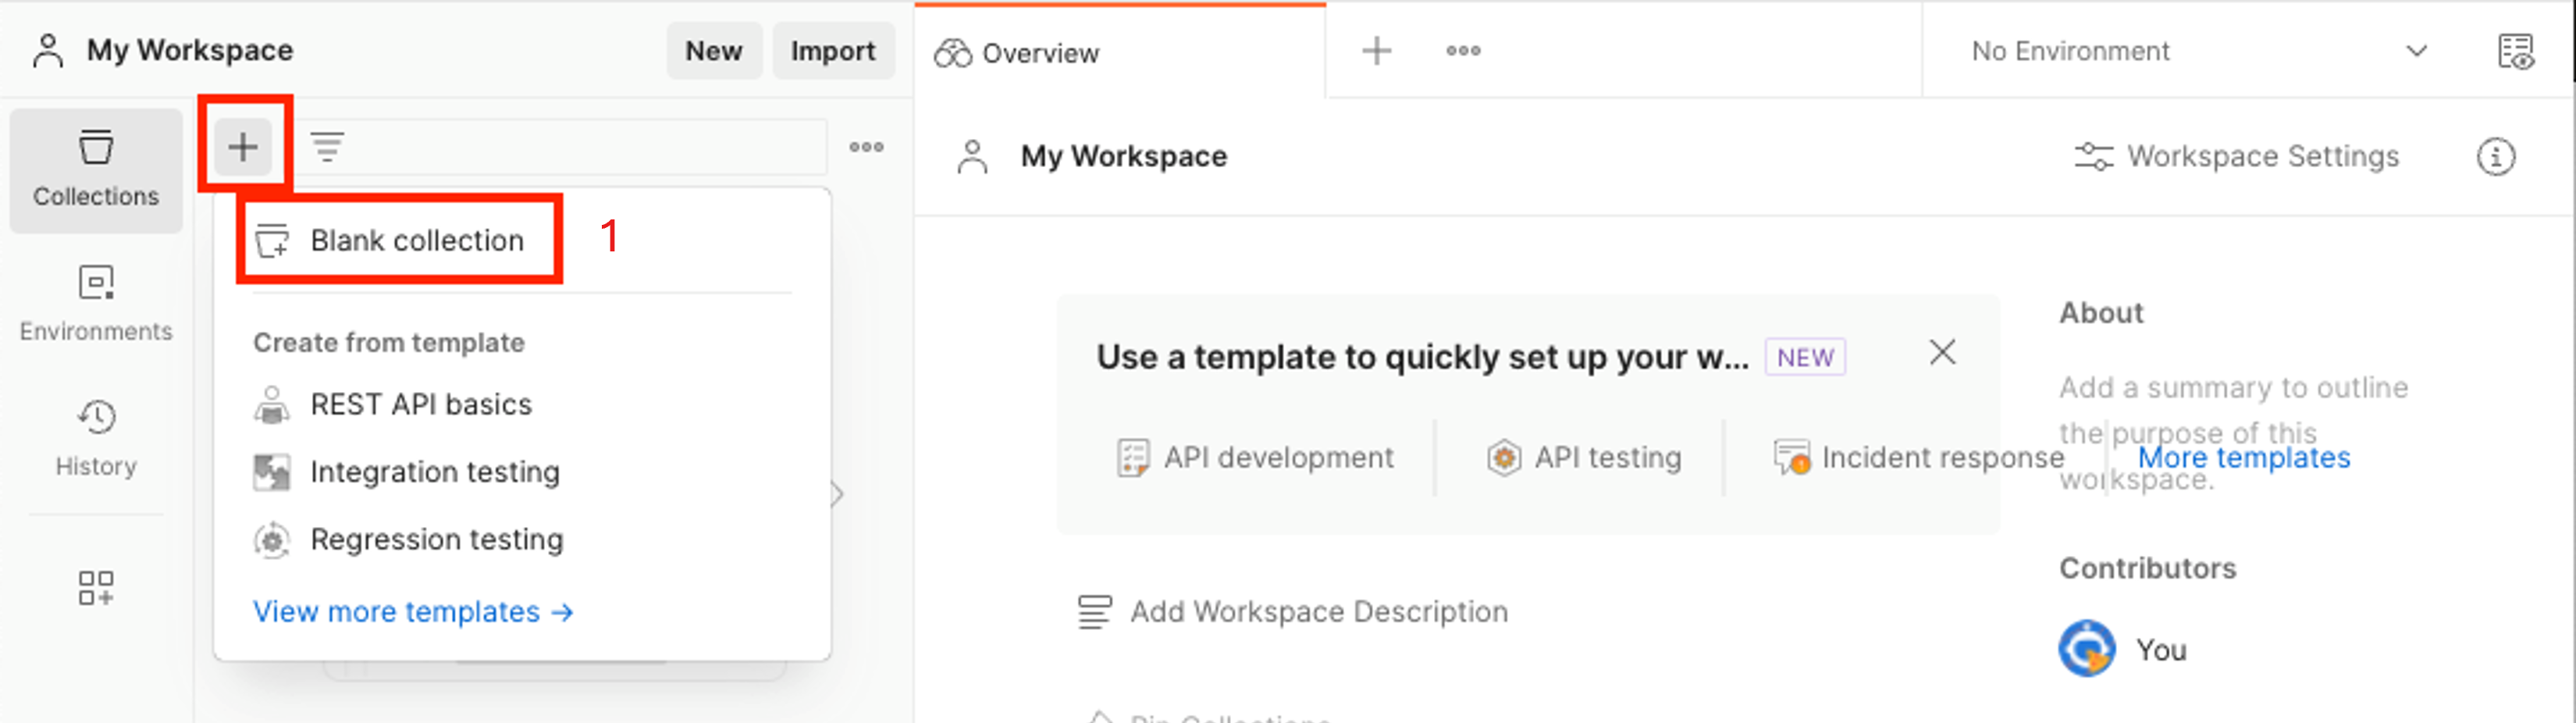Viewport: 2576px width, 723px height.
Task: Click the Import button
Action: (832, 51)
